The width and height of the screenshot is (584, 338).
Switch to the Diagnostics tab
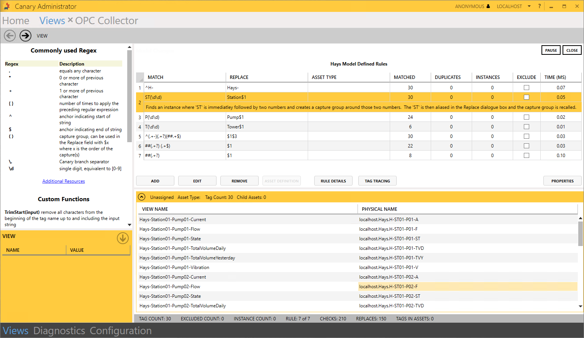coord(59,330)
